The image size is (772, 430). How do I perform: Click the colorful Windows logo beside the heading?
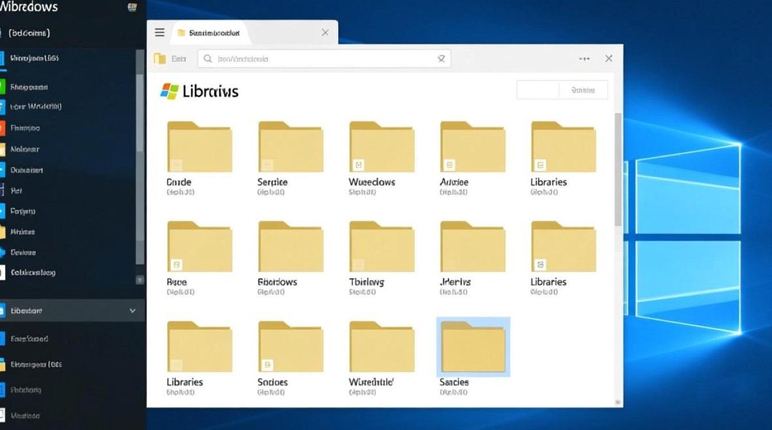coord(169,91)
